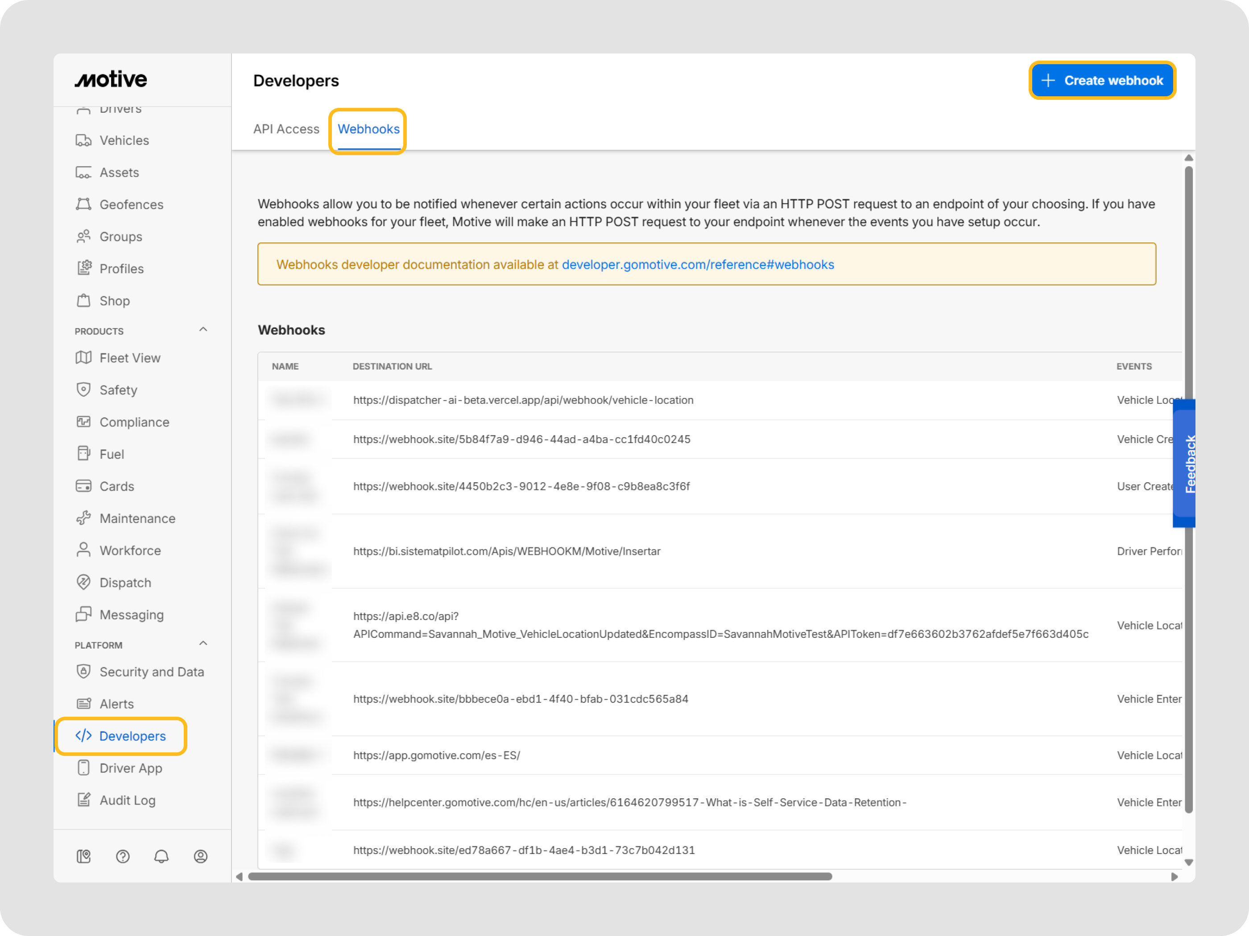Open the webhooks developer documentation link
The height and width of the screenshot is (936, 1249).
click(x=697, y=264)
